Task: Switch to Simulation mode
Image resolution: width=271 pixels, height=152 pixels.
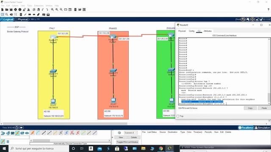Action: click(x=262, y=128)
